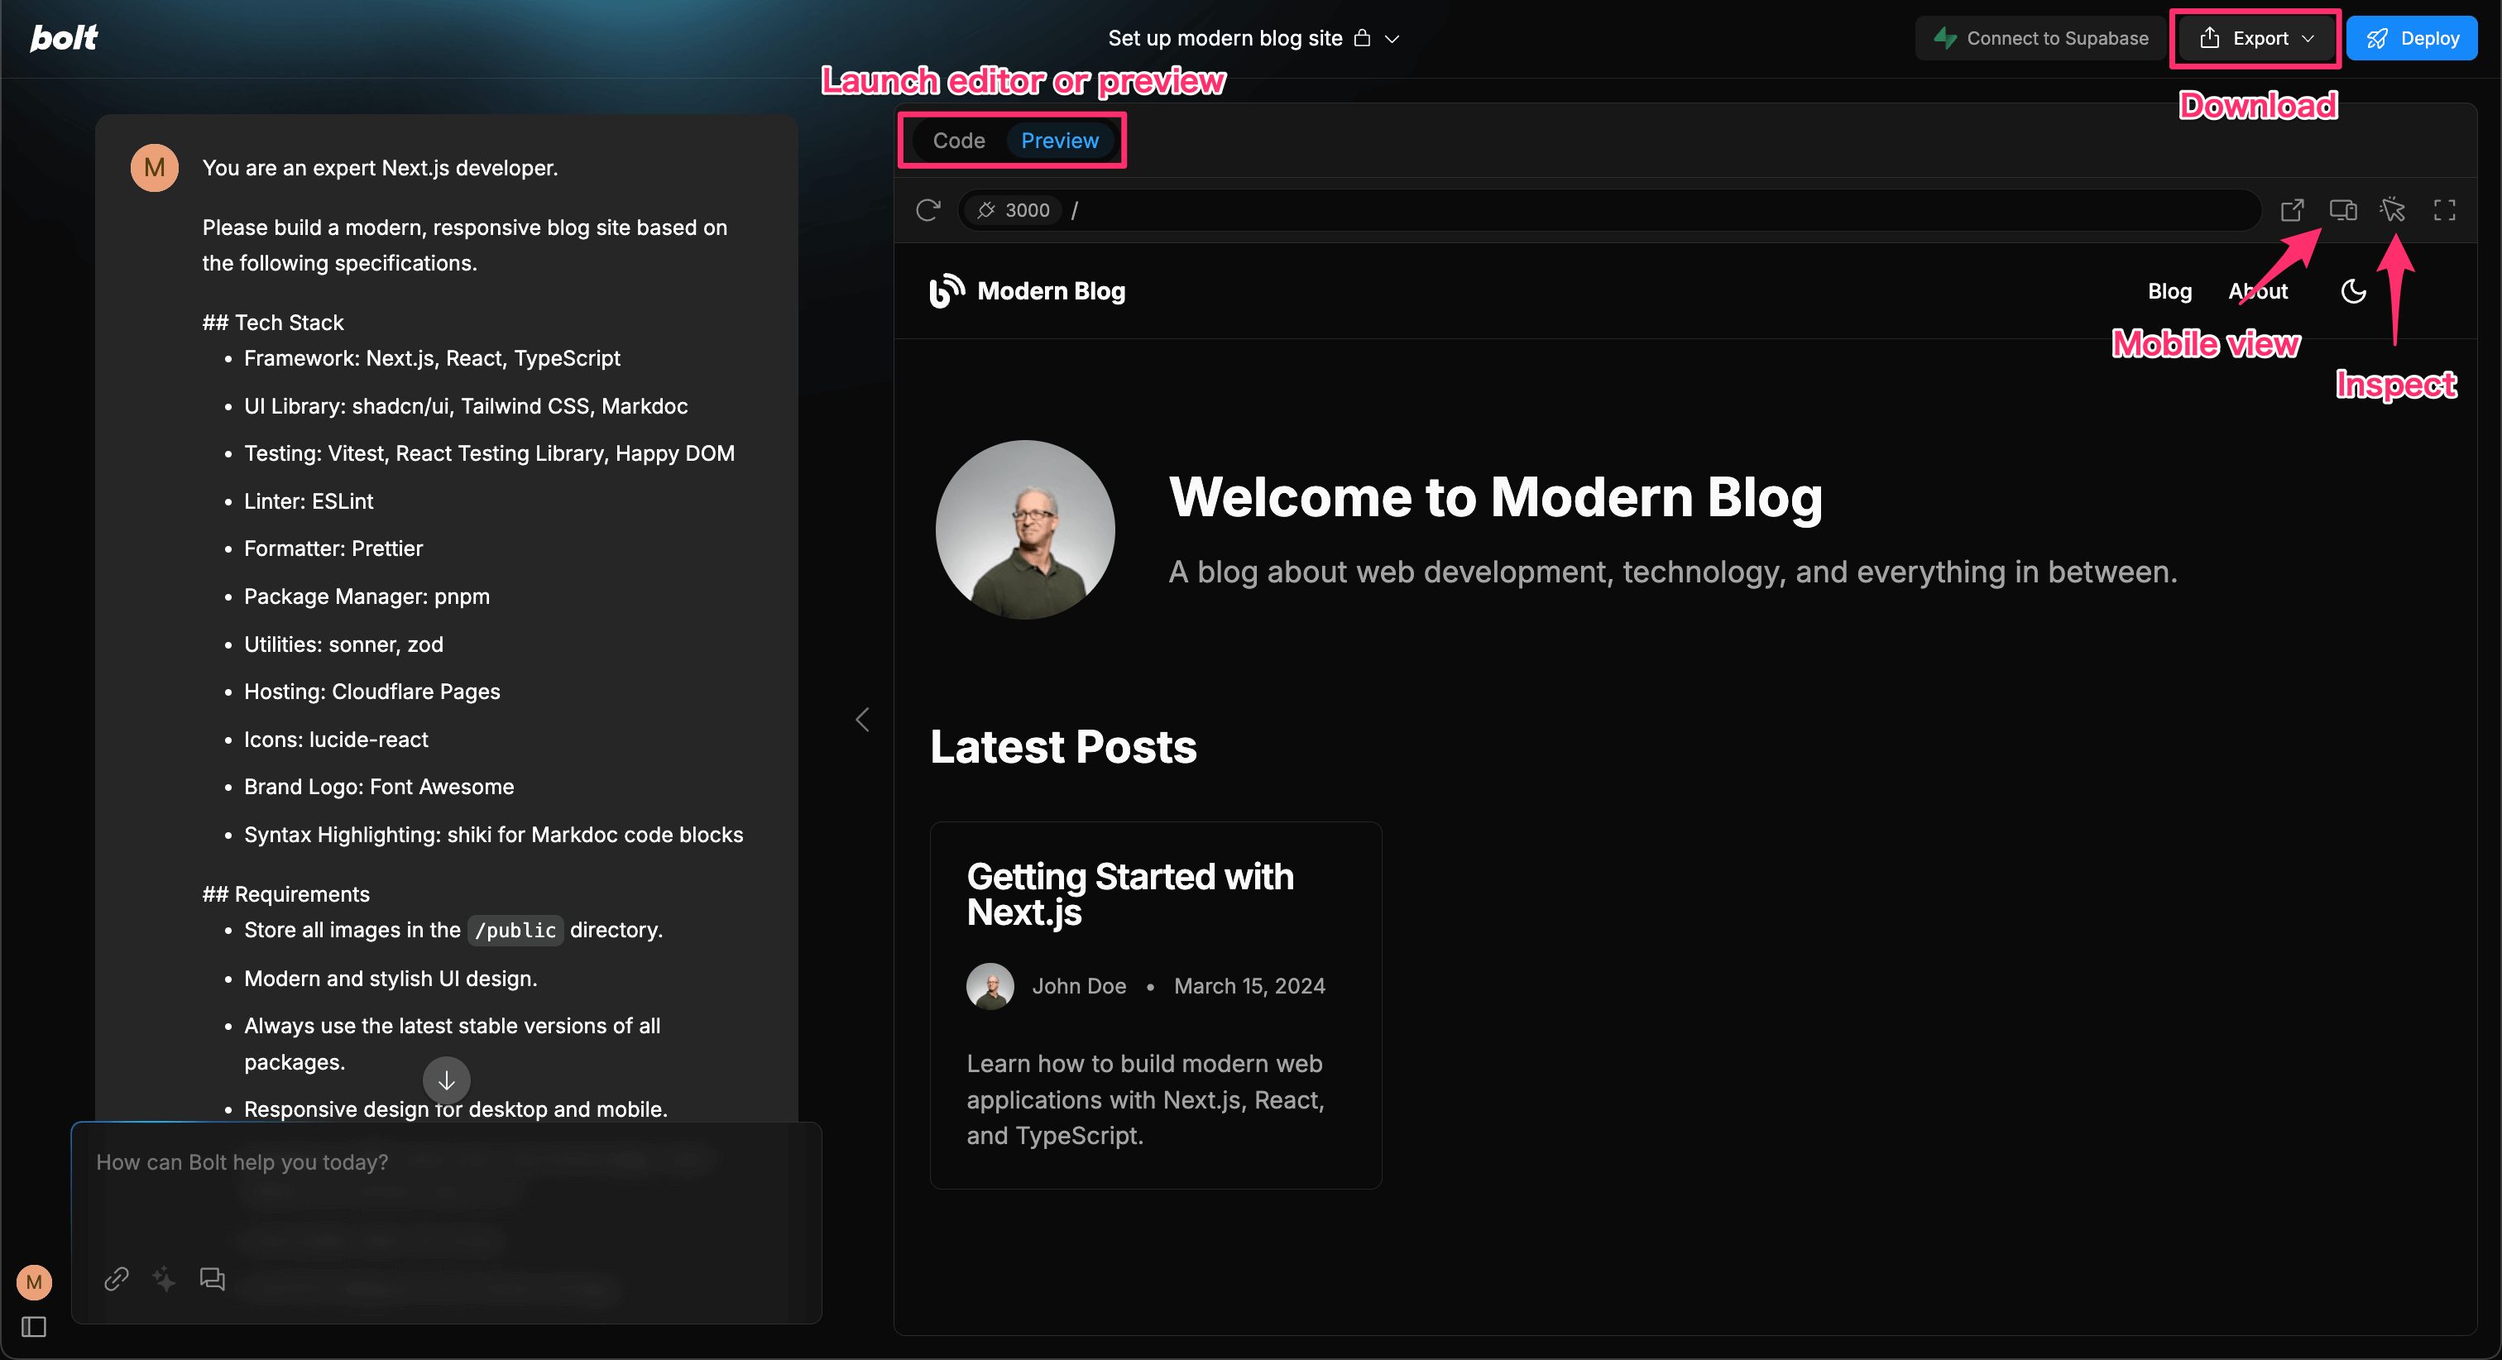Click the enhance prompt sparkle icon
The image size is (2502, 1360).
[x=164, y=1278]
